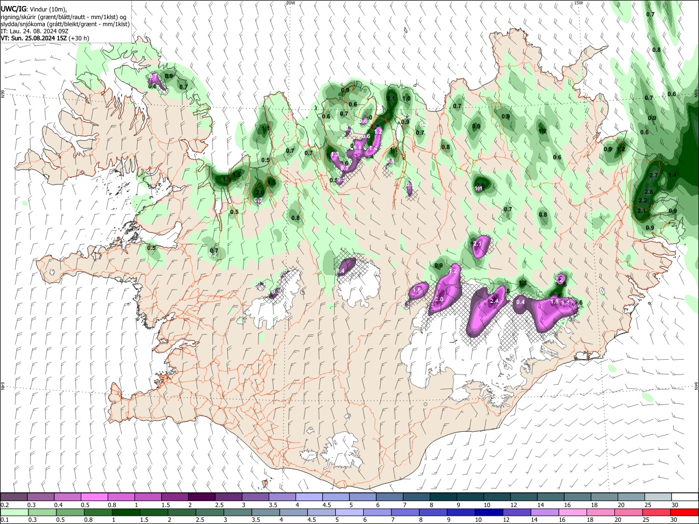Click the light purple 14–16 rain legend swatch
This screenshot has width=699, height=524.
(x=544, y=513)
